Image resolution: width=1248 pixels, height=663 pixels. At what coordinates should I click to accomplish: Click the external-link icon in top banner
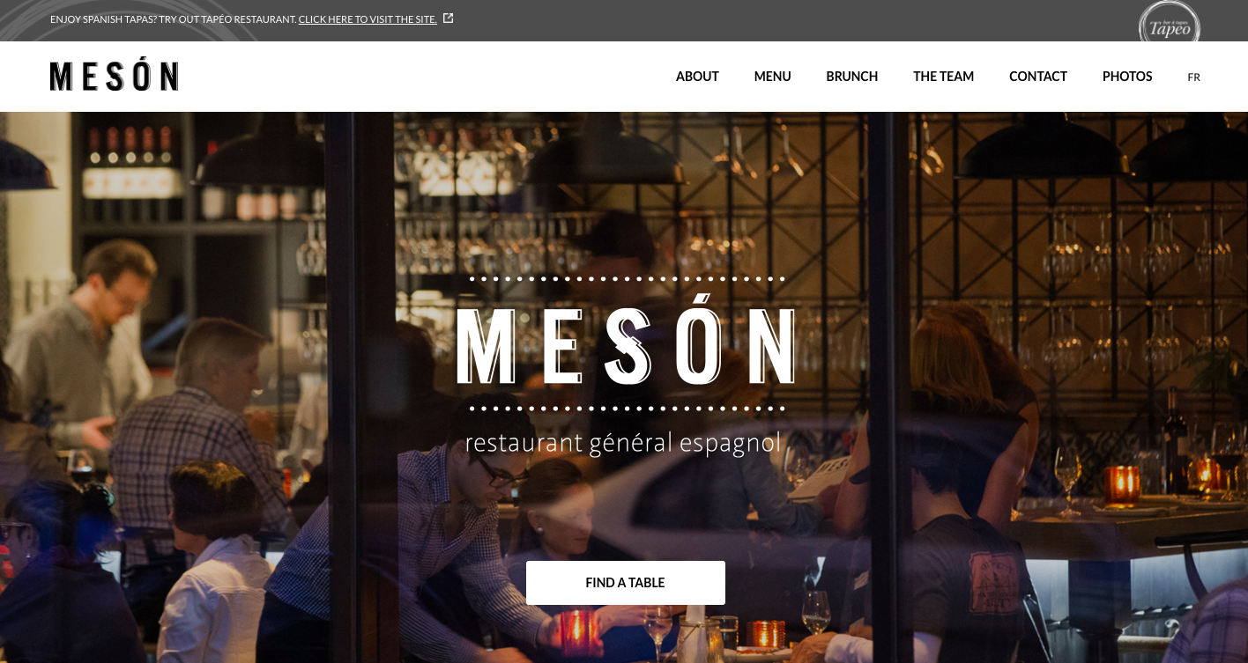click(448, 18)
